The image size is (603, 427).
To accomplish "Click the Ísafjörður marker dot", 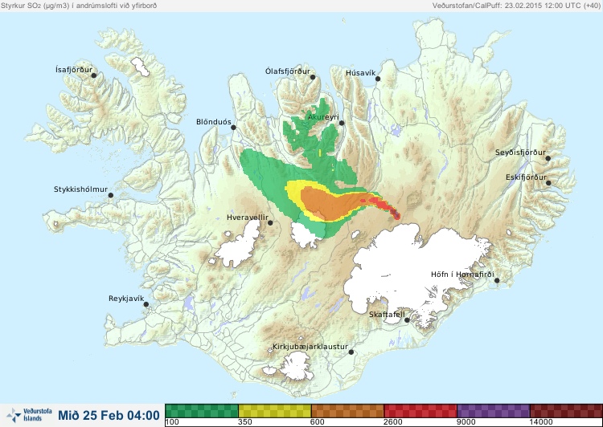I will (x=93, y=75).
